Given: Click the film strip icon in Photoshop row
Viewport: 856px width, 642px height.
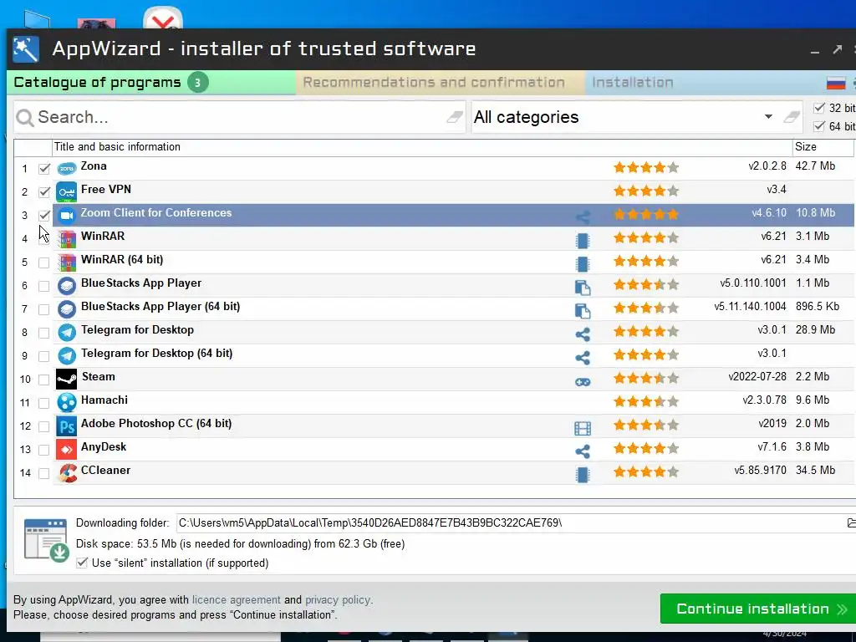Looking at the screenshot, I should [x=583, y=428].
